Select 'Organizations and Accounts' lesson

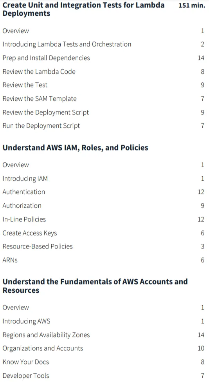(x=43, y=348)
